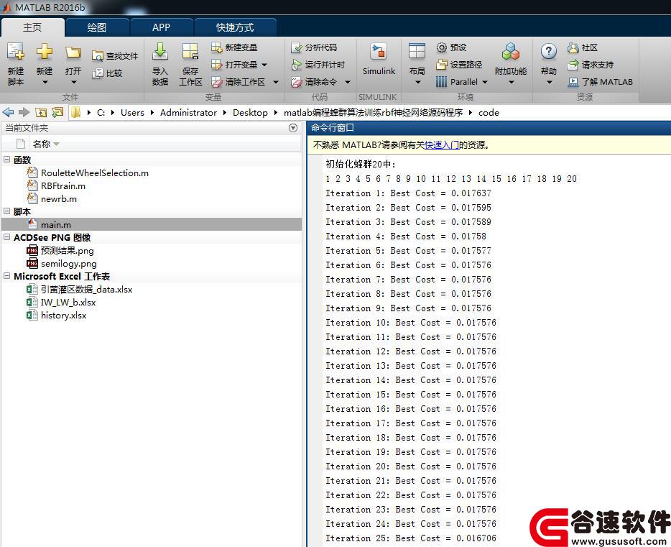
Task: Click the code folder in address path
Action: coord(489,113)
